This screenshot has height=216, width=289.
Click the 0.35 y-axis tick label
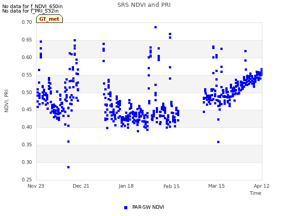click(x=27, y=145)
